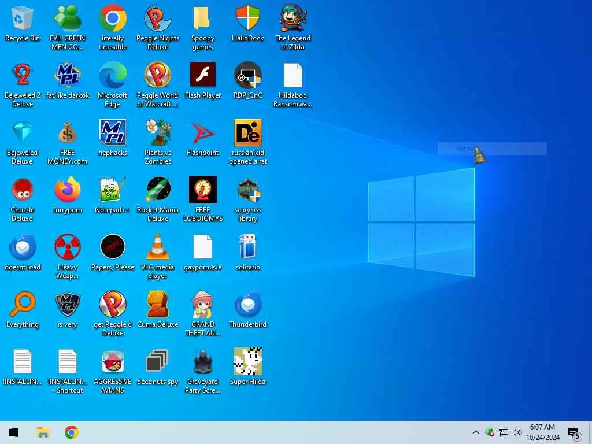The width and height of the screenshot is (592, 444).
Task: Select the get Peggle d Deluxe icon
Action: [113, 304]
